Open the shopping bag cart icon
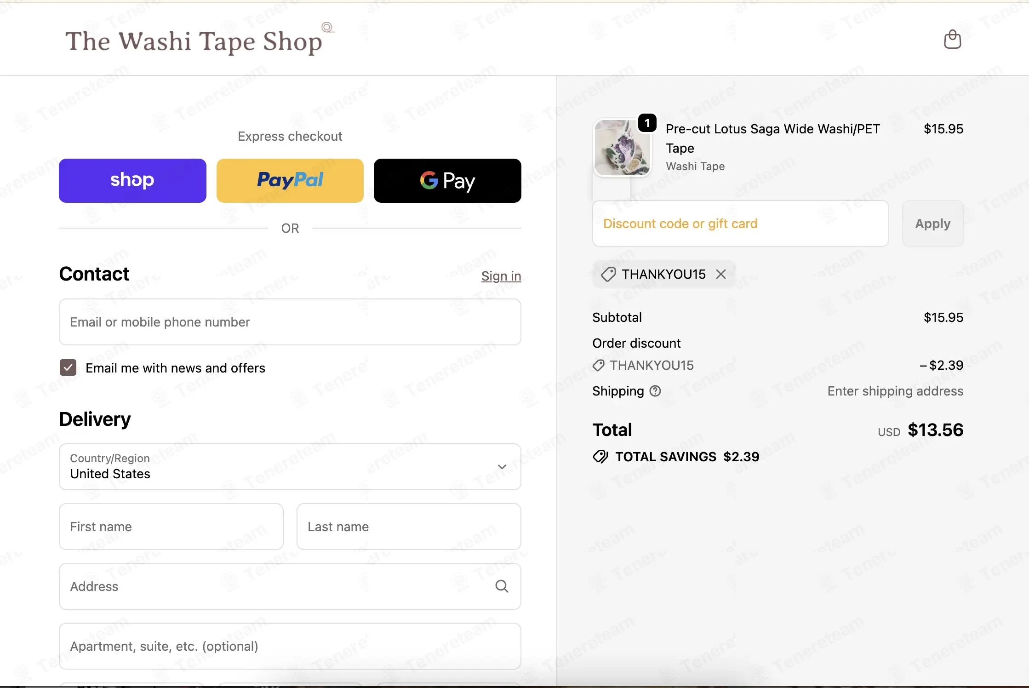 [x=952, y=40]
